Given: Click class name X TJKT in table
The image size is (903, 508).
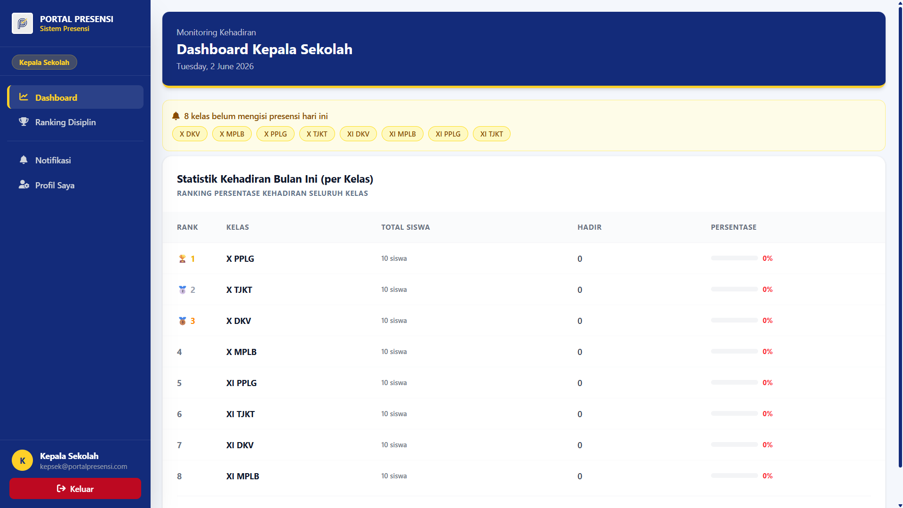Looking at the screenshot, I should tap(239, 290).
